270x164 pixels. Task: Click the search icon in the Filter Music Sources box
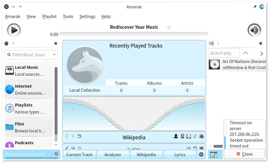pos(9,55)
